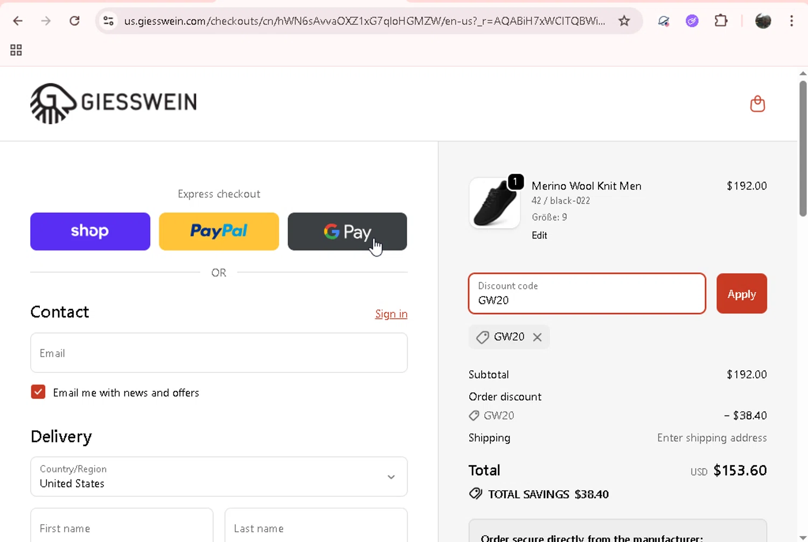Pay with Google Pay express checkout

347,231
